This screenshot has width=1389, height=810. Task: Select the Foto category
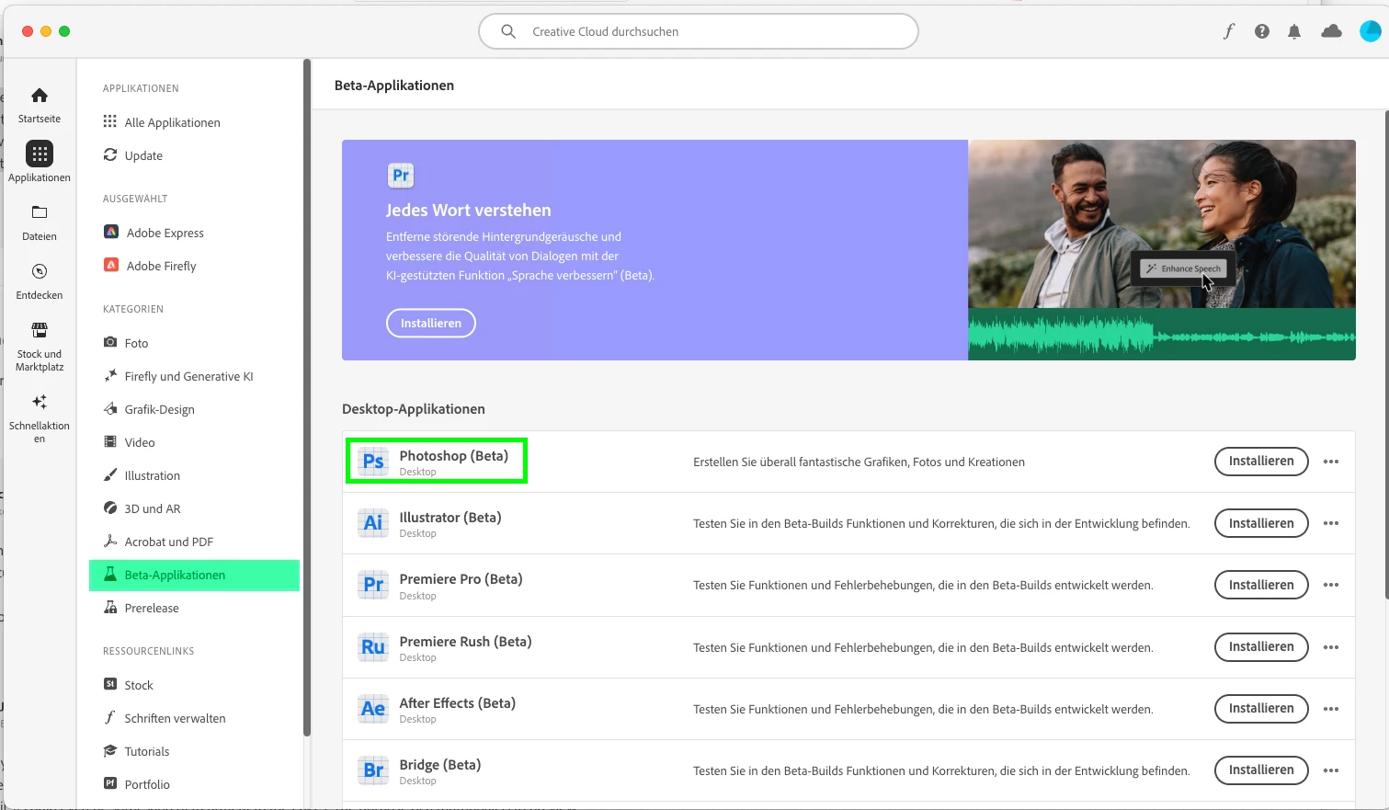194,343
